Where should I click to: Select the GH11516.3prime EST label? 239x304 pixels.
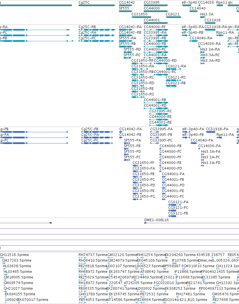(x=14, y=255)
